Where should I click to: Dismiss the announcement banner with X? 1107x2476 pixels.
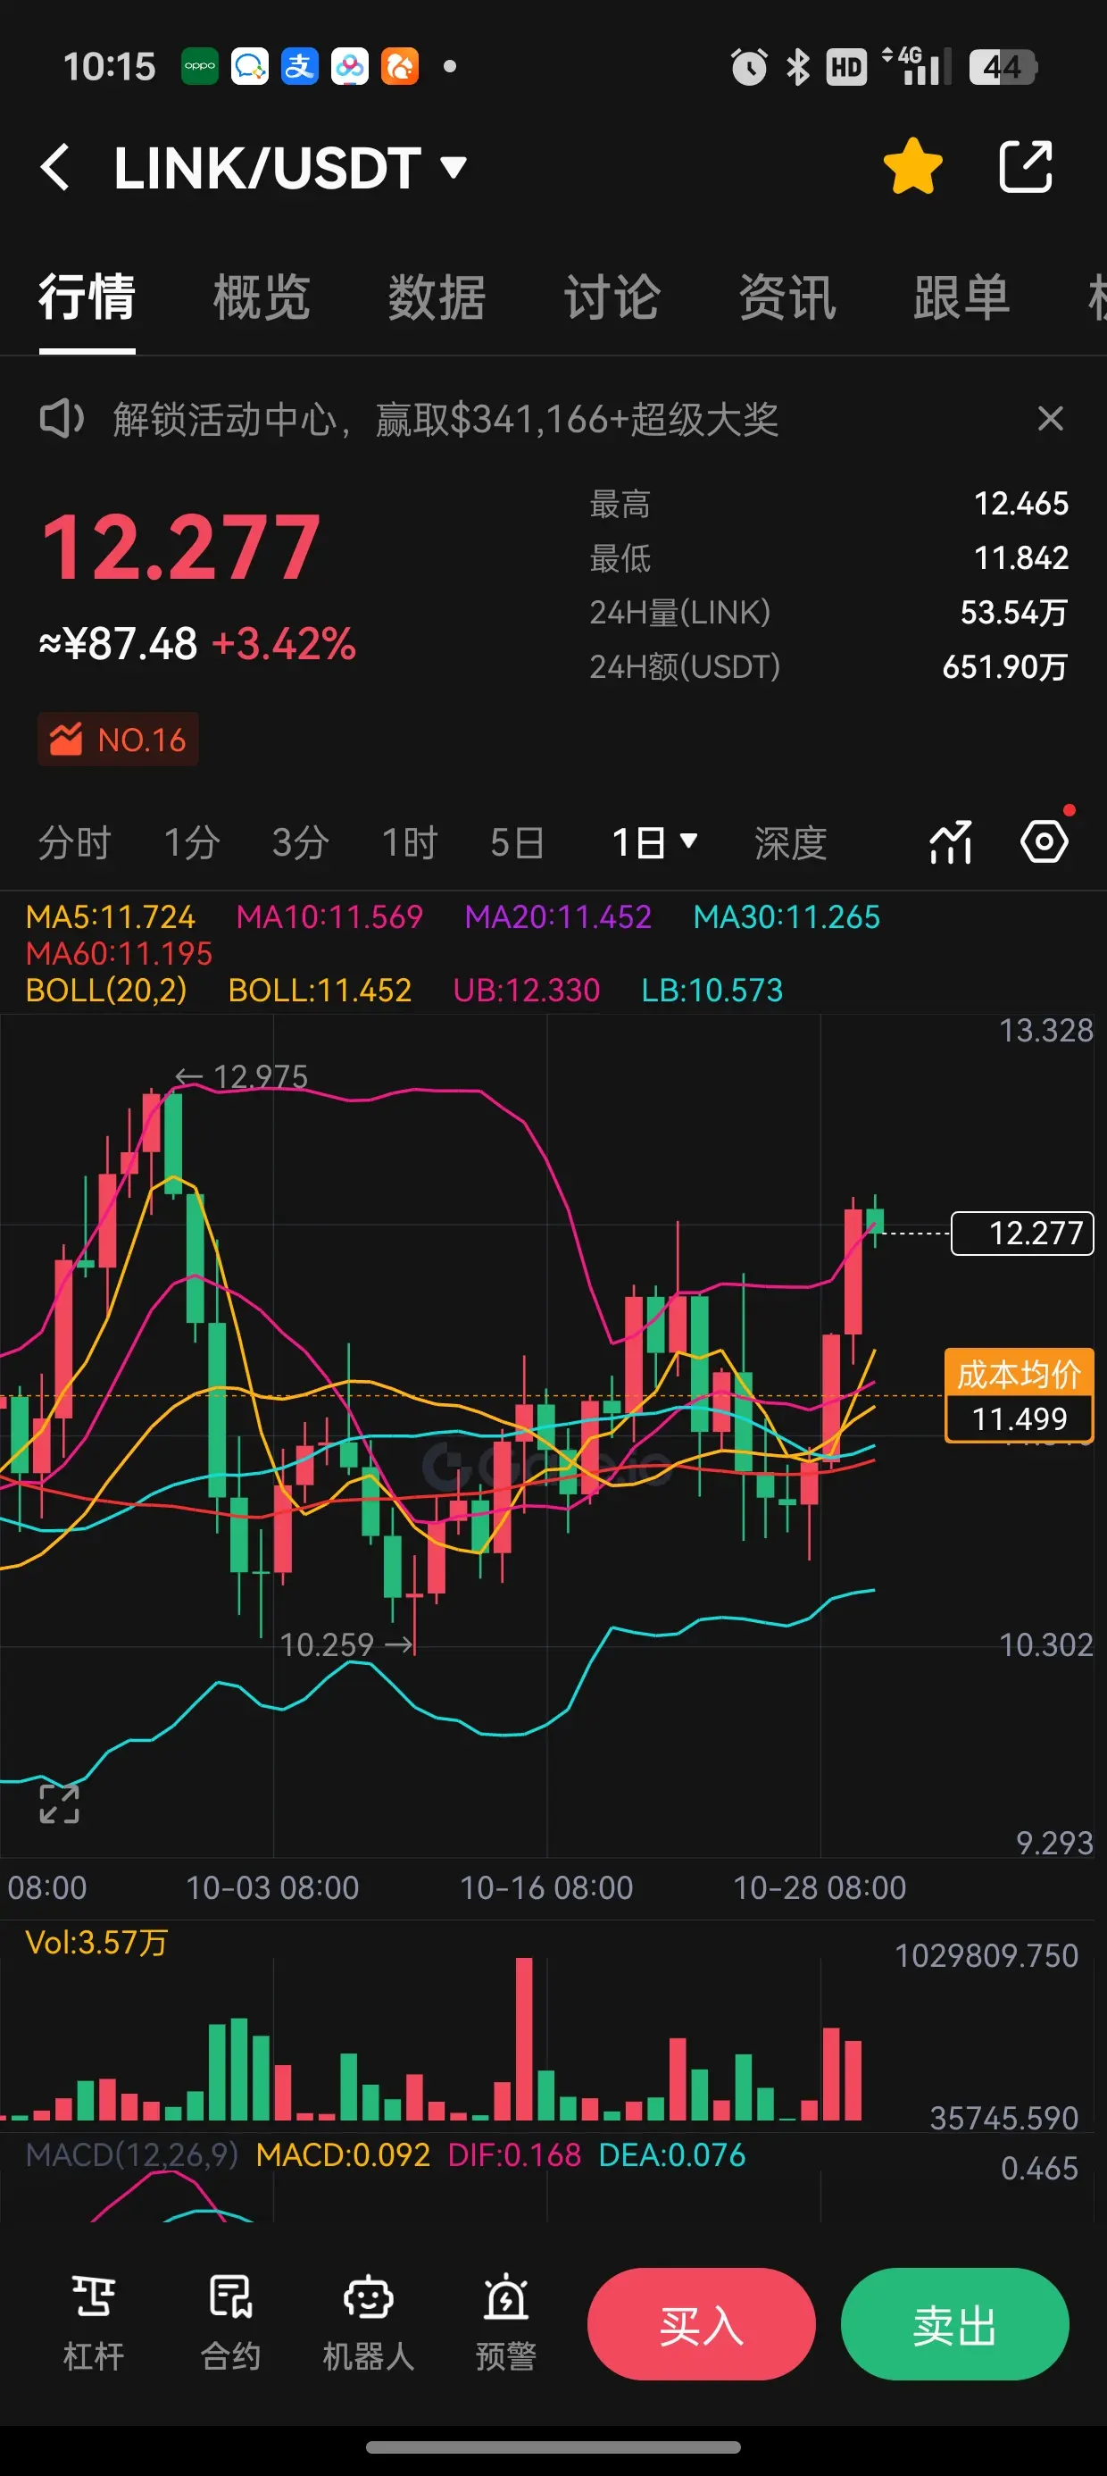point(1050,418)
